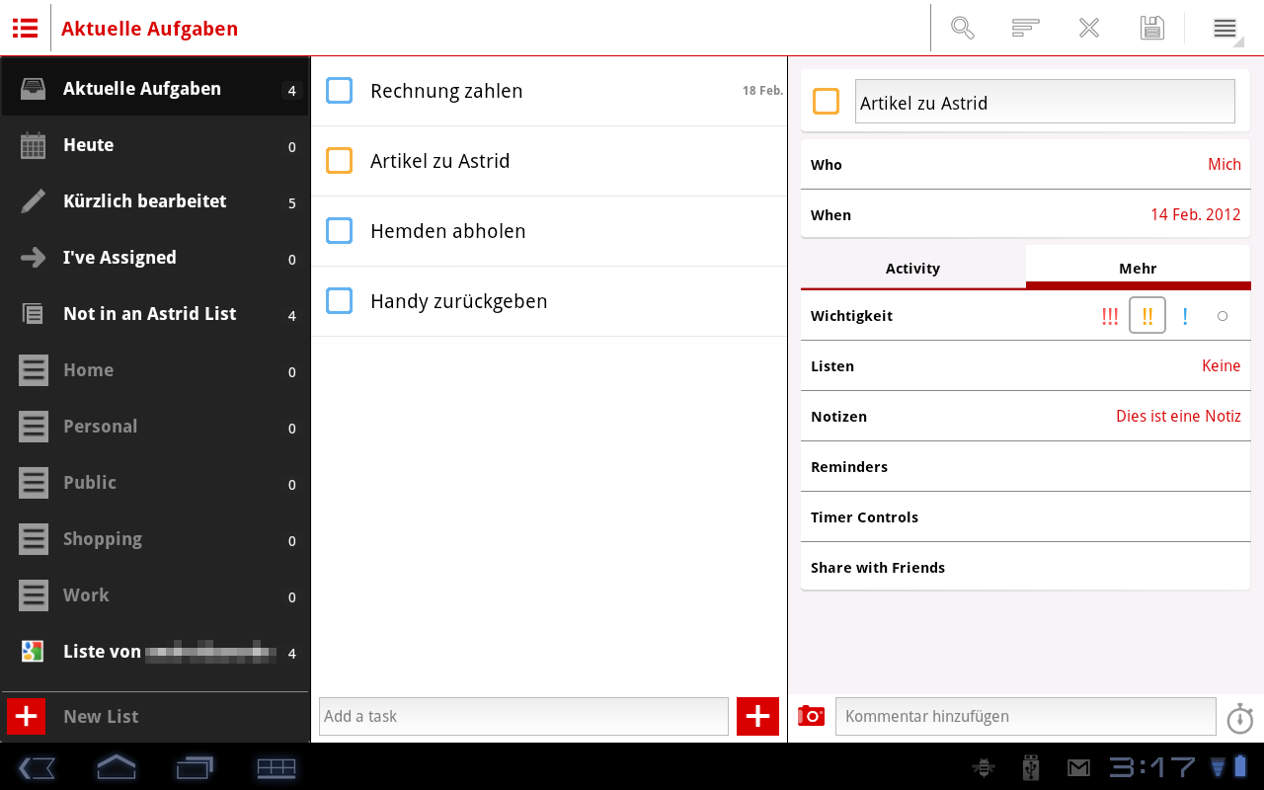Open the Google Tasks Liste von entry
The width and height of the screenshot is (1264, 790).
pyautogui.click(x=155, y=652)
